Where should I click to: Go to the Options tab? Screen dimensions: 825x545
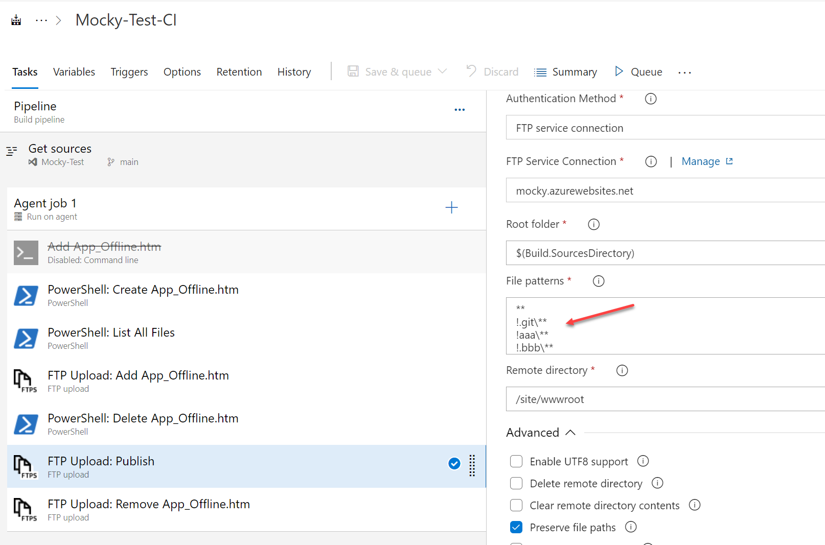point(182,72)
